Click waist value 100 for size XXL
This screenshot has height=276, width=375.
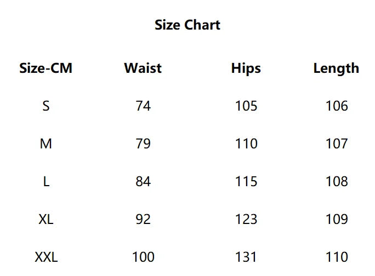pyautogui.click(x=143, y=257)
